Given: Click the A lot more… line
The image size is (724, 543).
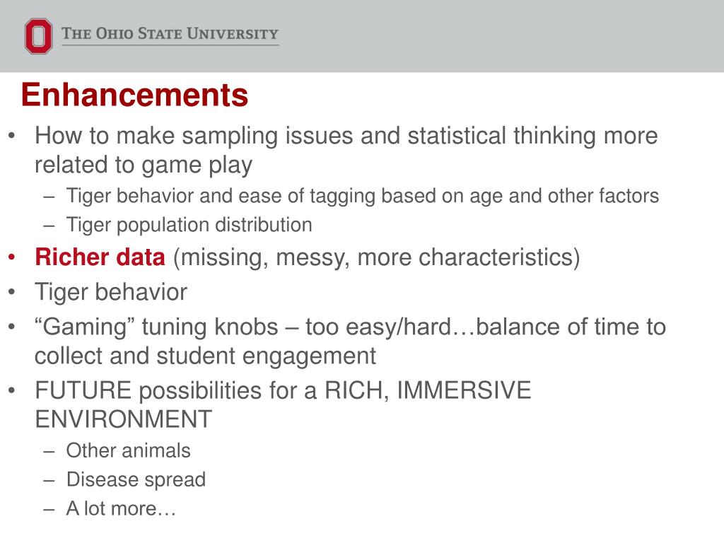Looking at the screenshot, I should click(121, 508).
